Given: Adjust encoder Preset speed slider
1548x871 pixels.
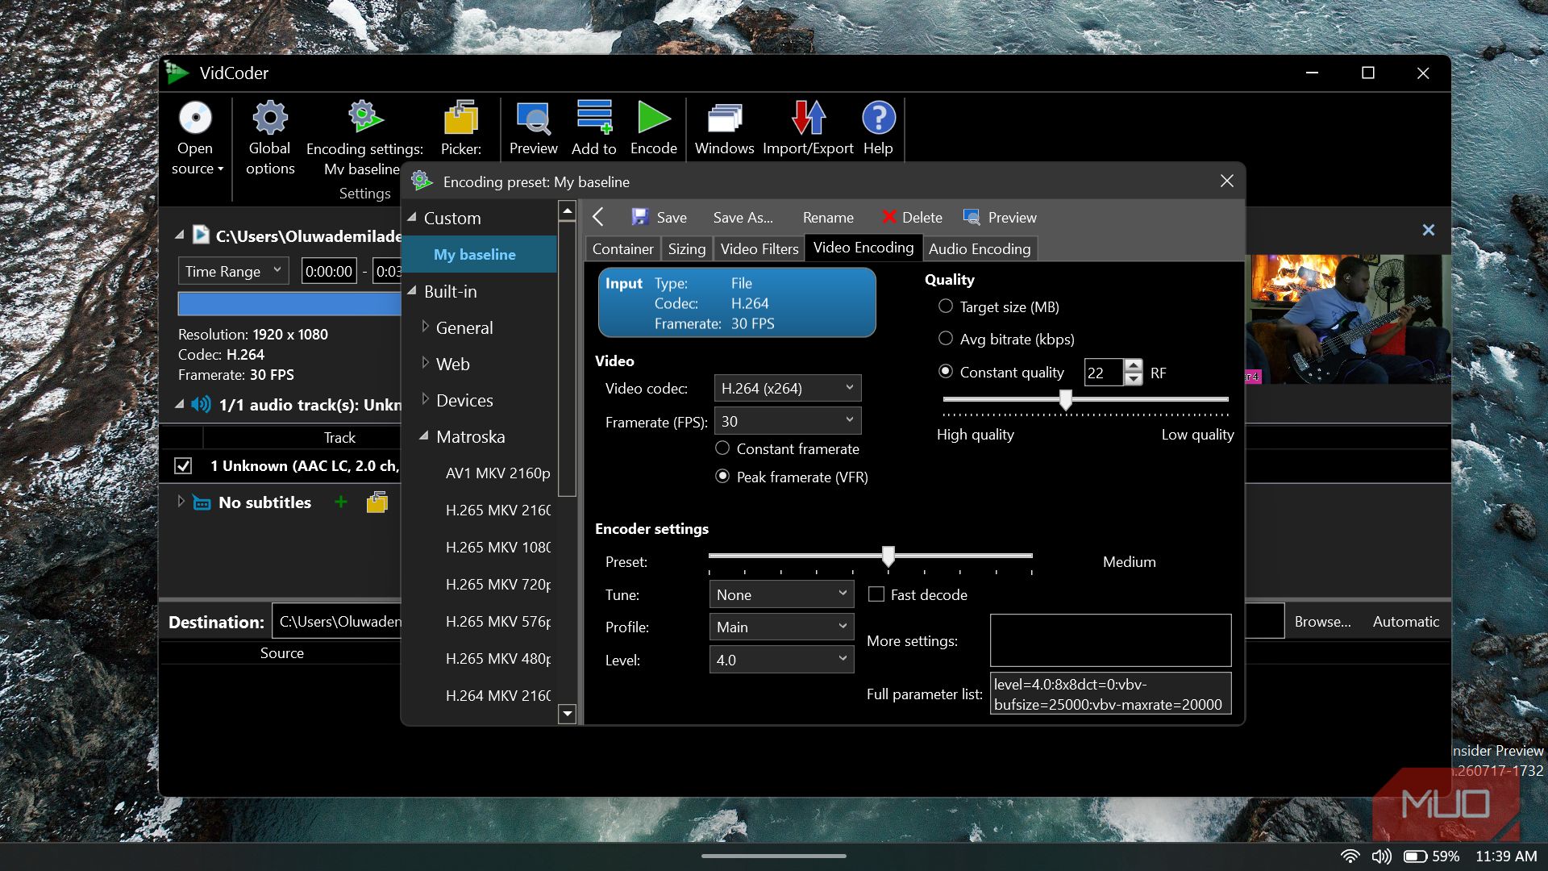Looking at the screenshot, I should 888,556.
